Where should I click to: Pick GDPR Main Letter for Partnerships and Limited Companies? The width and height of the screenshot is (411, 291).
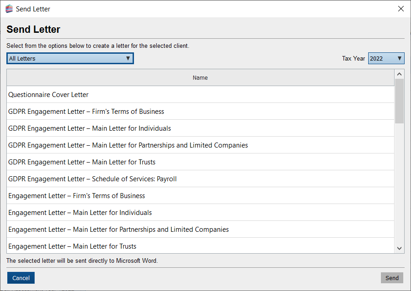tap(128, 145)
